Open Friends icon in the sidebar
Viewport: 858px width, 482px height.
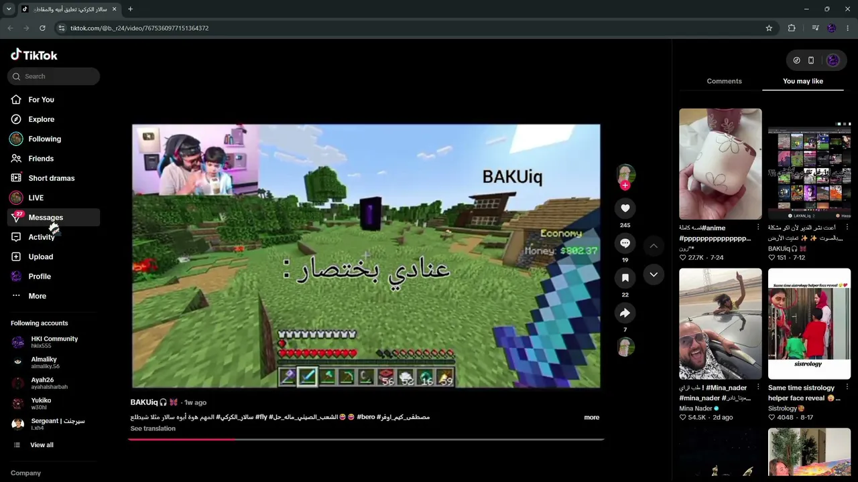coord(16,159)
